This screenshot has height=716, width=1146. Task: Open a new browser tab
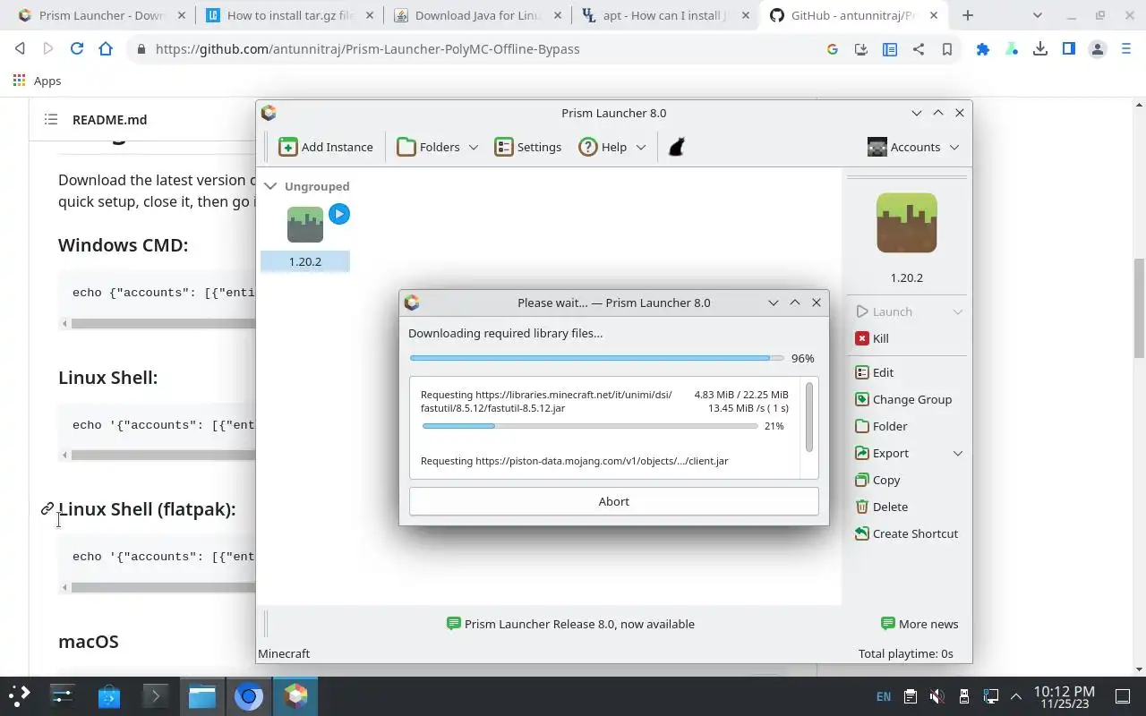pos(968,15)
